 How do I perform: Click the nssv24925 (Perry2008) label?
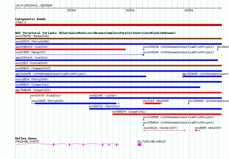pyautogui.click(x=48, y=101)
